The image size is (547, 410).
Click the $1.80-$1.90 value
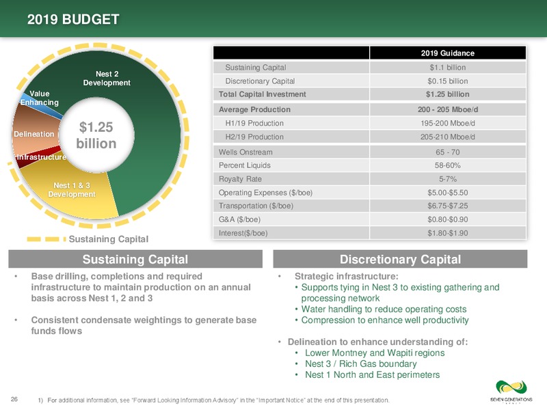tap(448, 233)
